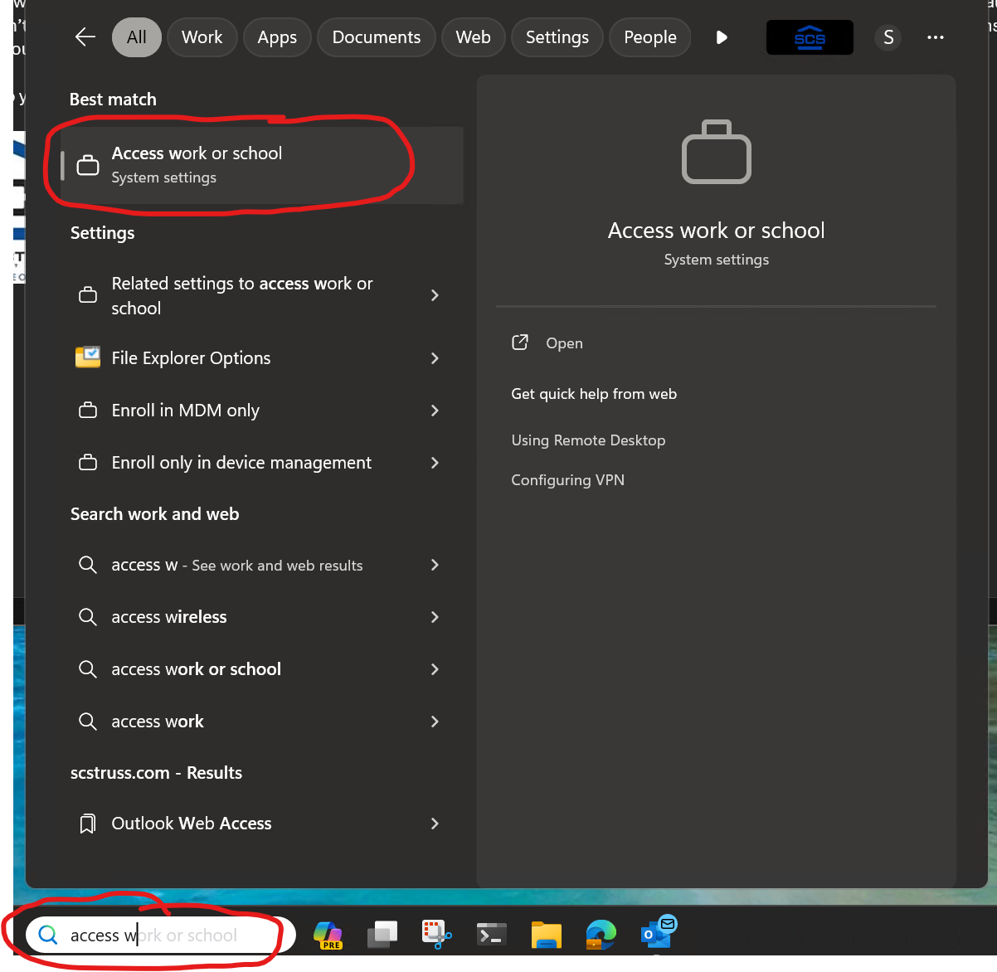Viewport: 997px width, 972px height.
Task: Click into the taskbar search box
Action: [161, 936]
